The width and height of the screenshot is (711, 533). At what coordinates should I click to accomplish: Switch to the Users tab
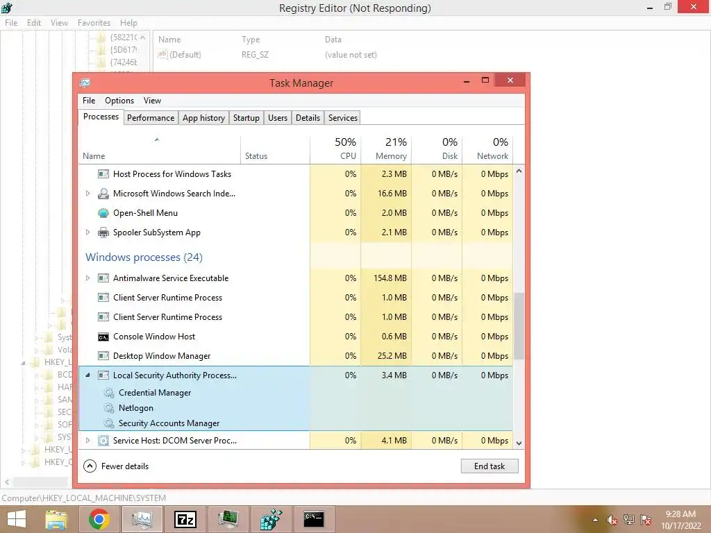pos(278,118)
